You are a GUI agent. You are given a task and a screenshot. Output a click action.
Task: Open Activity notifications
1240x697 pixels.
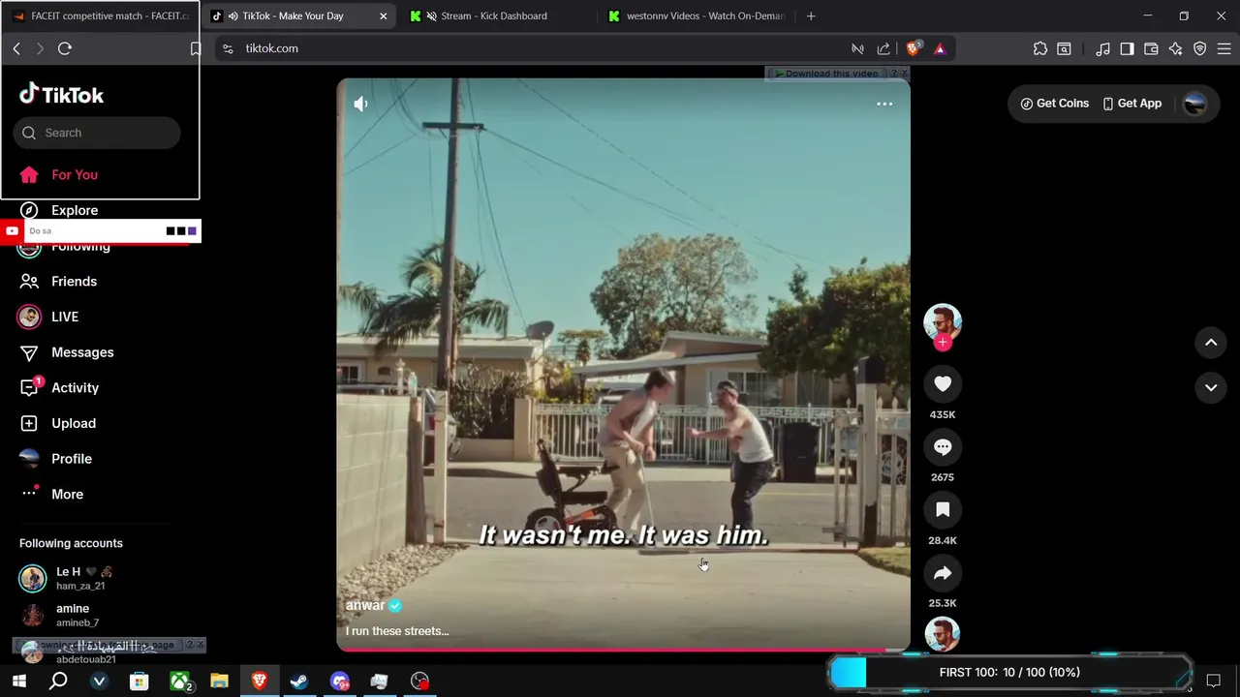[60, 388]
